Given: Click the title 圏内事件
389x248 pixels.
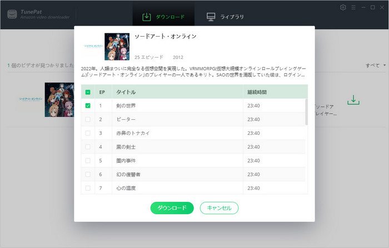Looking at the screenshot, I should point(126,160).
